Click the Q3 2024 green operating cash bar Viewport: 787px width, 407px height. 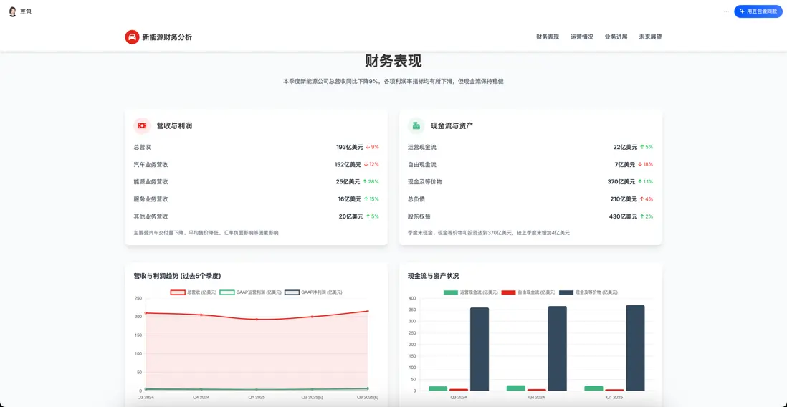click(438, 388)
